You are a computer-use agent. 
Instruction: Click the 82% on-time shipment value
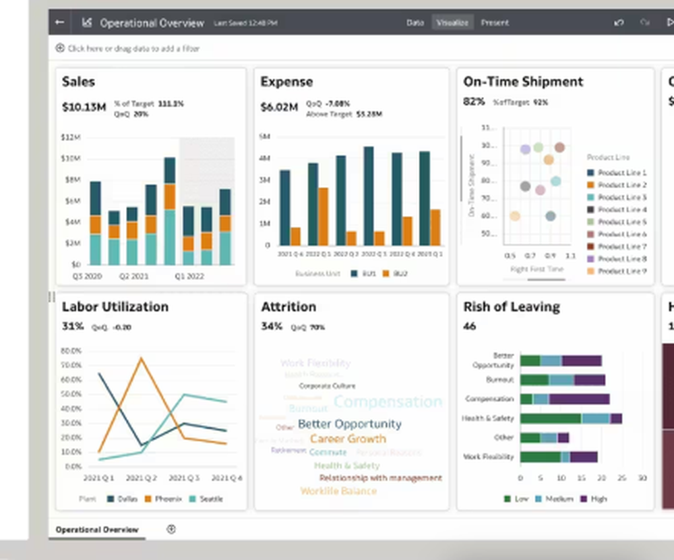pyautogui.click(x=474, y=102)
